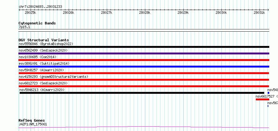The image size is (278, 131).
Task: Click the DGV Structural Variants track title
Action: click(44, 40)
